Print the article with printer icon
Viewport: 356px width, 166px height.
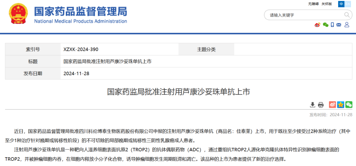(x=321, y=105)
